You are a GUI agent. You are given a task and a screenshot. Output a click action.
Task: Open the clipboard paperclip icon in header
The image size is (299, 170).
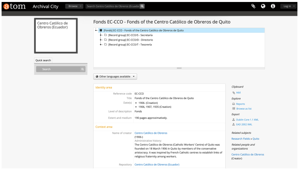[x=253, y=6]
